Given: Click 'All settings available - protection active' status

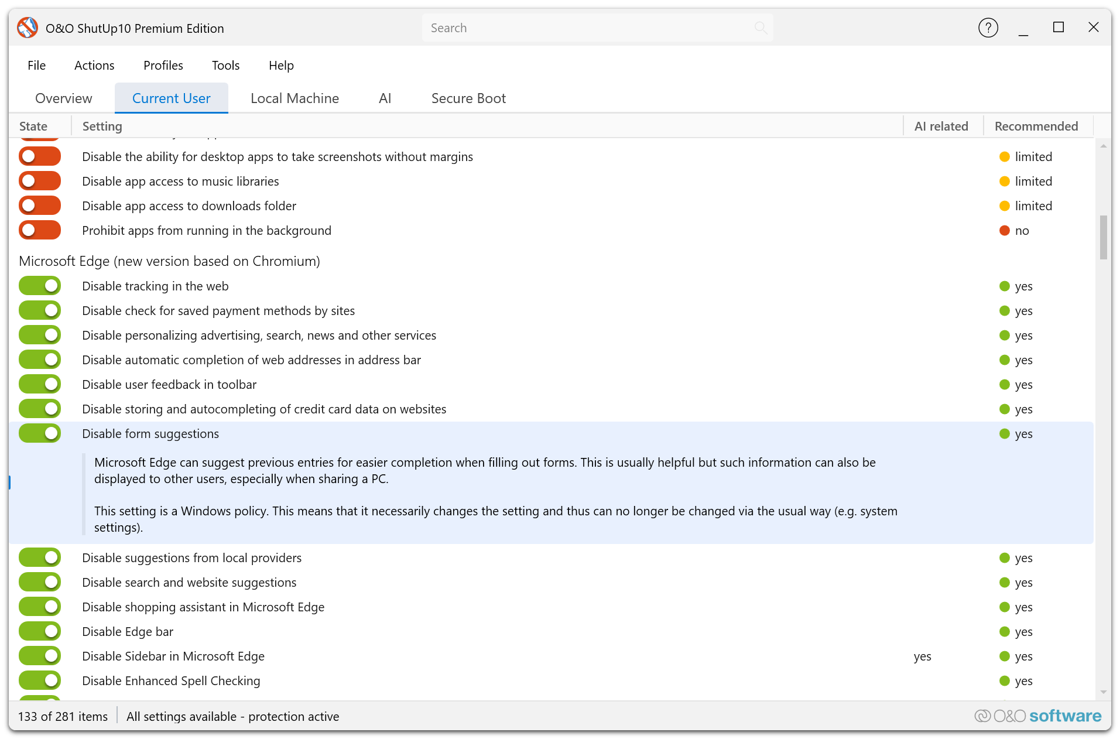Looking at the screenshot, I should [232, 716].
